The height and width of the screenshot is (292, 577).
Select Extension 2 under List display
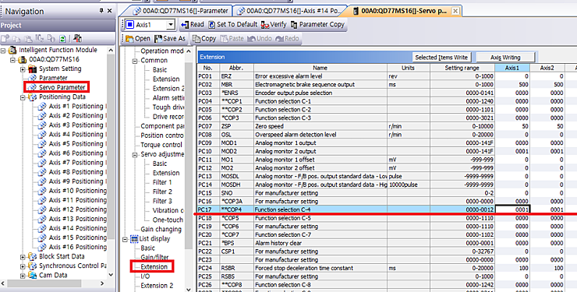(157, 286)
